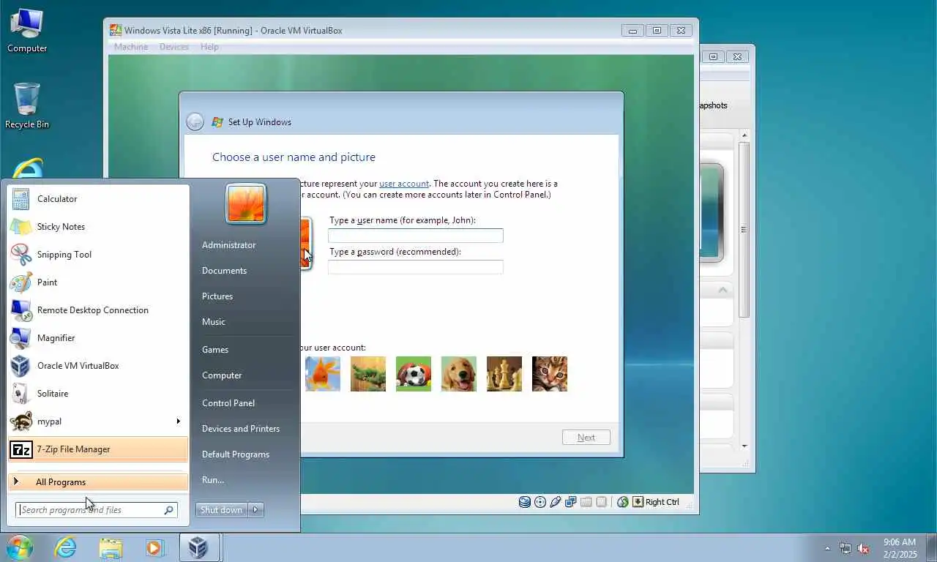
Task: Open 7-Zip File Manager
Action: pos(98,449)
